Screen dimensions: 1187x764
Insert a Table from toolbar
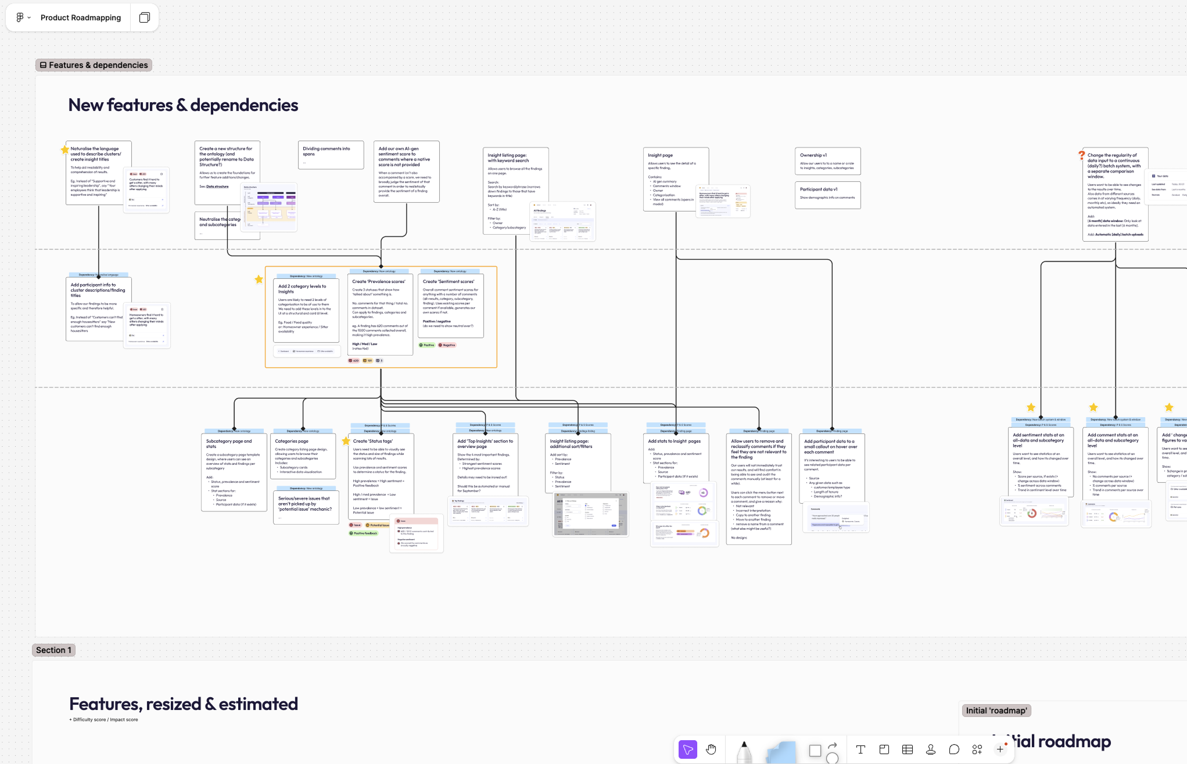(x=907, y=749)
